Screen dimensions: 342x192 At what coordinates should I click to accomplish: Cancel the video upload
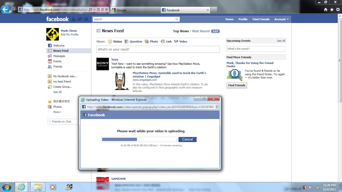pyautogui.click(x=187, y=139)
